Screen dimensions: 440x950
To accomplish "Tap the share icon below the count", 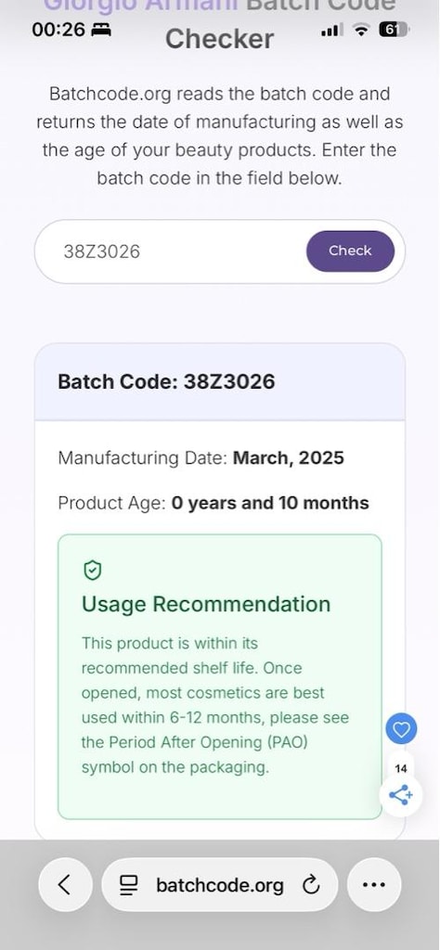I will 401,794.
